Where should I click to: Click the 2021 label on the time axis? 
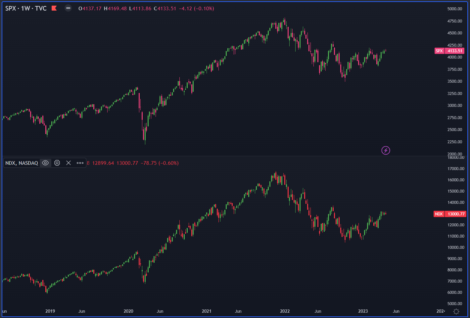click(207, 311)
